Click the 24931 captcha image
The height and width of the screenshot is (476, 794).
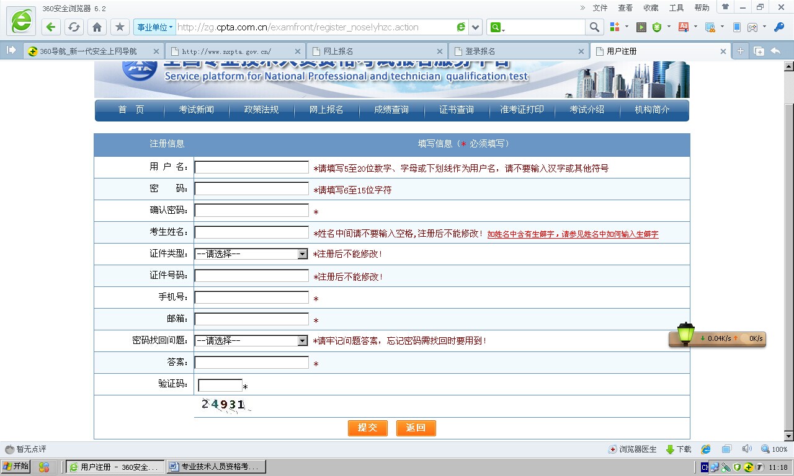tap(225, 405)
